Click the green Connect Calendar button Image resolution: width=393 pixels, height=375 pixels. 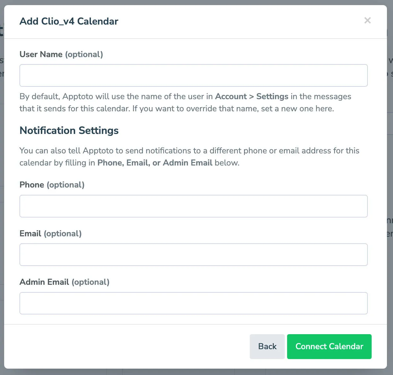point(329,346)
